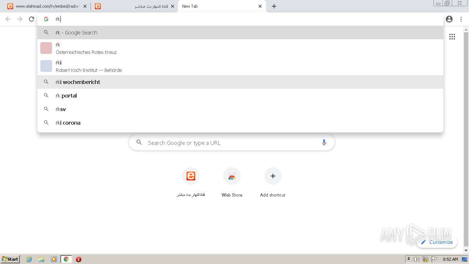
Task: Click the vertical page scrollbar
Action: click(x=466, y=139)
